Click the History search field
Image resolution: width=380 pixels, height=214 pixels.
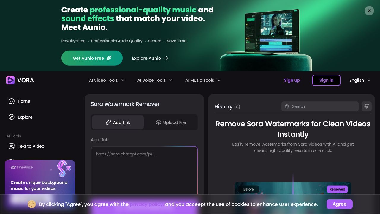click(320, 106)
